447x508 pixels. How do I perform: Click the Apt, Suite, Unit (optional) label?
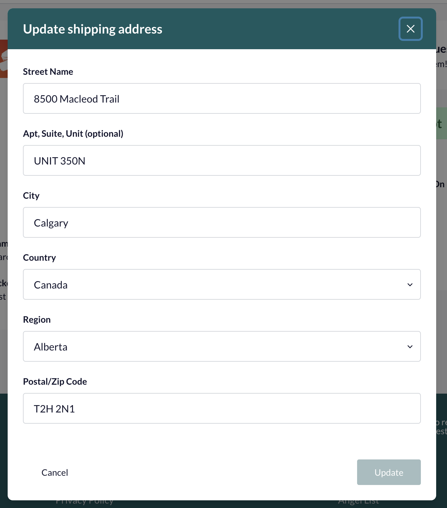[x=73, y=134]
